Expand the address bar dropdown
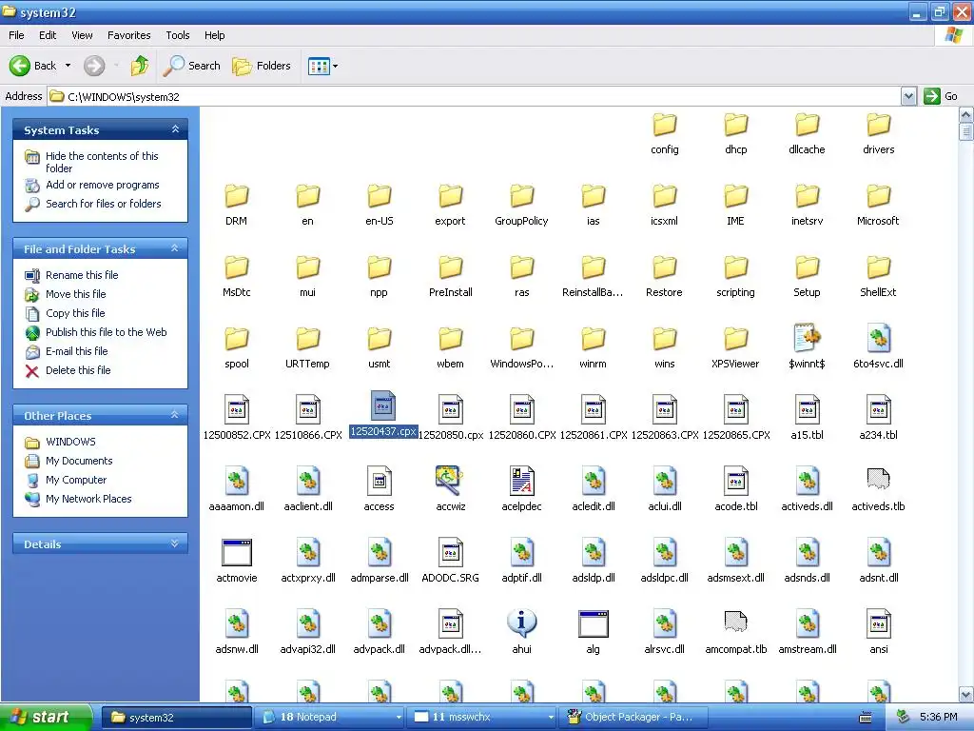Image resolution: width=974 pixels, height=731 pixels. 908,96
